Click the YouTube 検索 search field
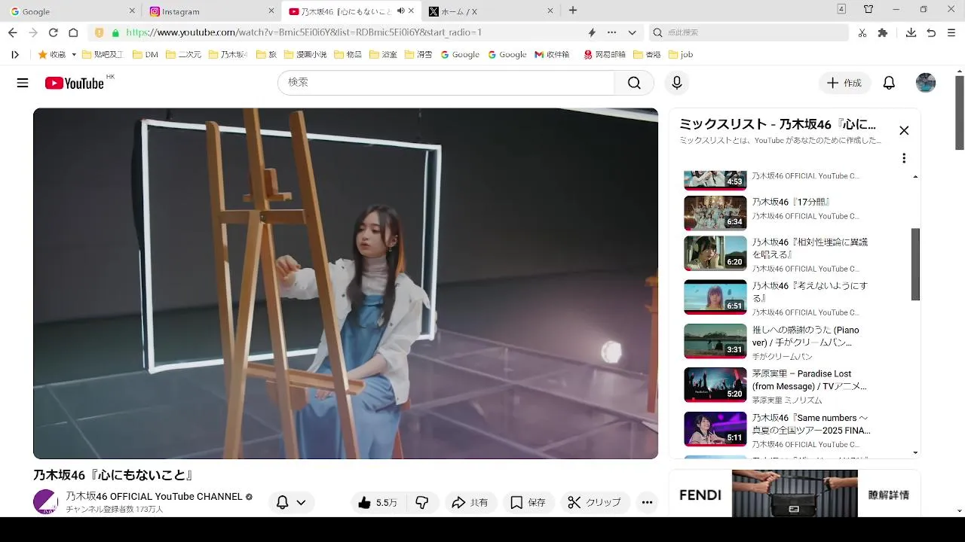The height and width of the screenshot is (542, 965). point(446,83)
